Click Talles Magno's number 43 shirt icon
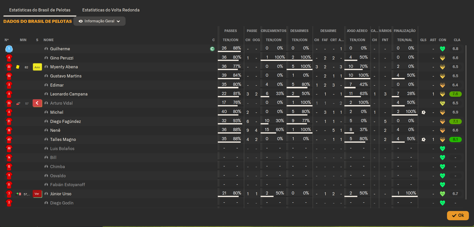Screen dimensions: 474x227 point(9,139)
